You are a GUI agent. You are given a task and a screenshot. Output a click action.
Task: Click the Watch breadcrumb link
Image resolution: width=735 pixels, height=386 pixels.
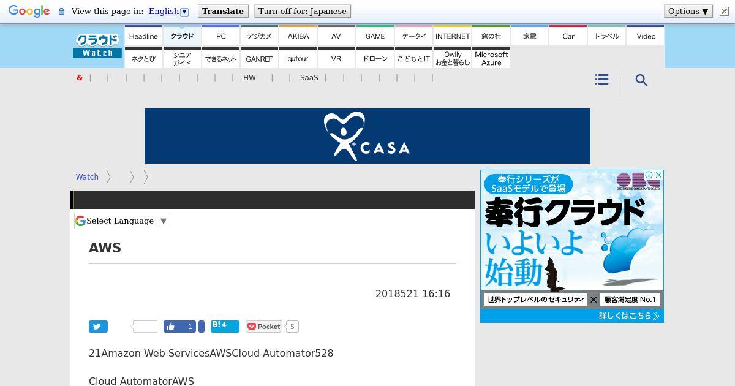tap(87, 176)
